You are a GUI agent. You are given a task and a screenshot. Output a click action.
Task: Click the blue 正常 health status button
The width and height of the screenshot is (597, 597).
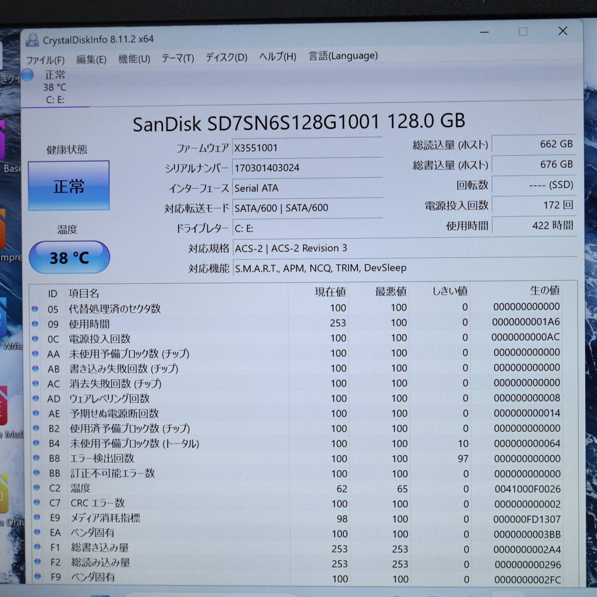point(69,186)
